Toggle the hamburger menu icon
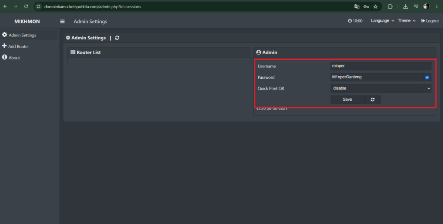The width and height of the screenshot is (443, 224). (62, 22)
